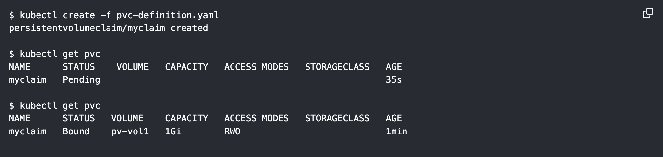This screenshot has width=663, height=157.
Task: Click the 35s age value
Action: click(394, 80)
